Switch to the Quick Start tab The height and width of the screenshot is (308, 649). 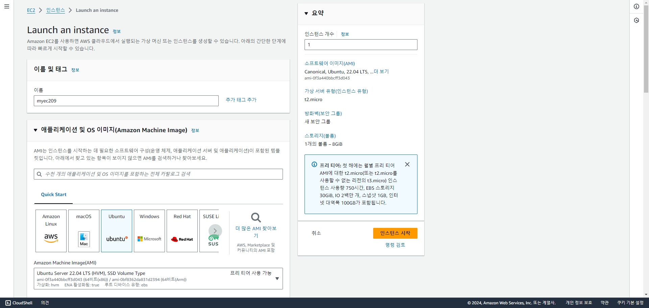(53, 195)
